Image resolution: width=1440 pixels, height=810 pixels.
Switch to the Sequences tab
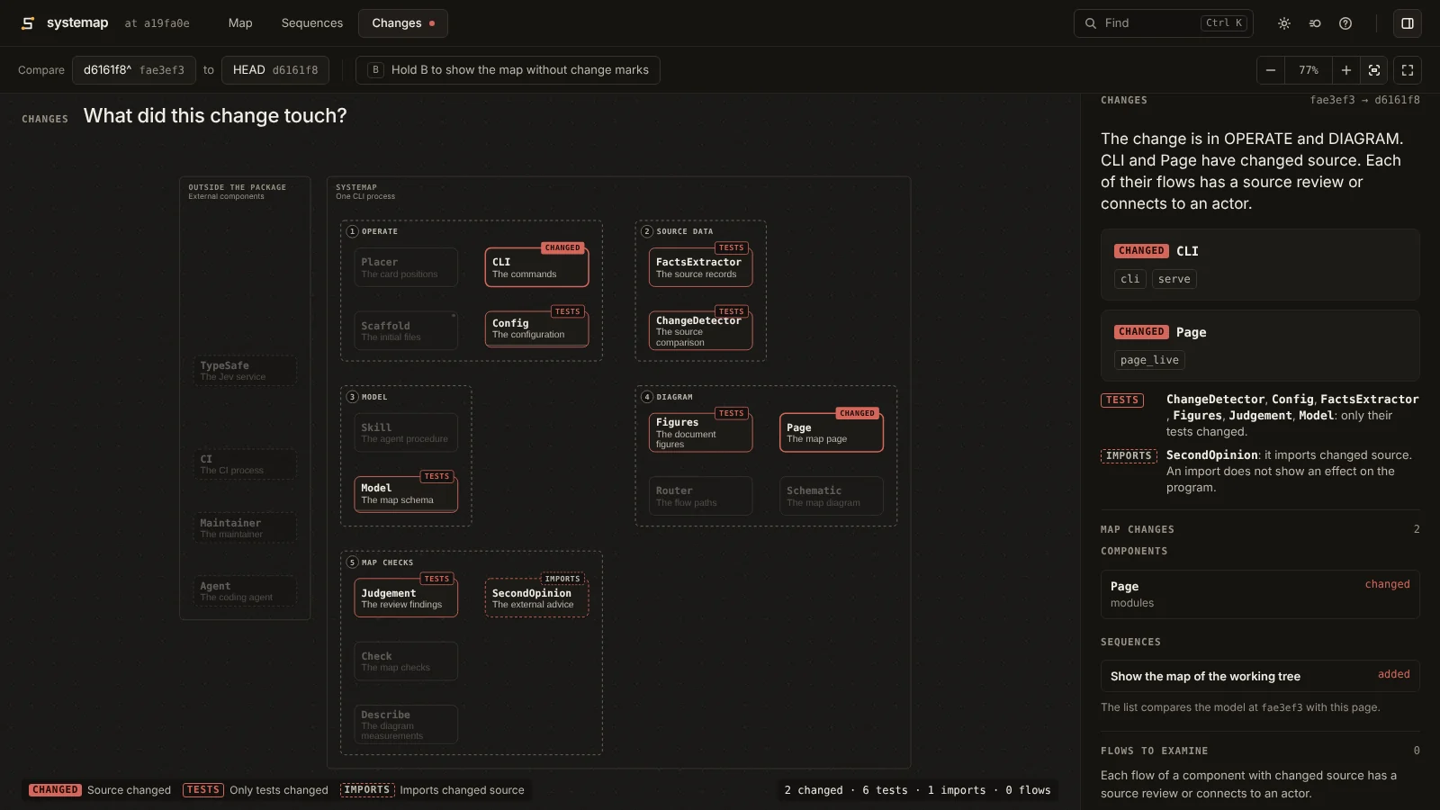[x=312, y=23]
